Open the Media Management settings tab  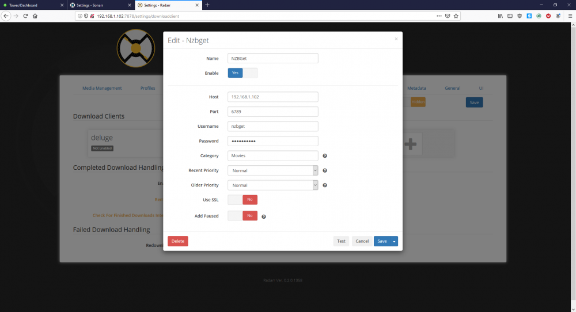click(102, 88)
